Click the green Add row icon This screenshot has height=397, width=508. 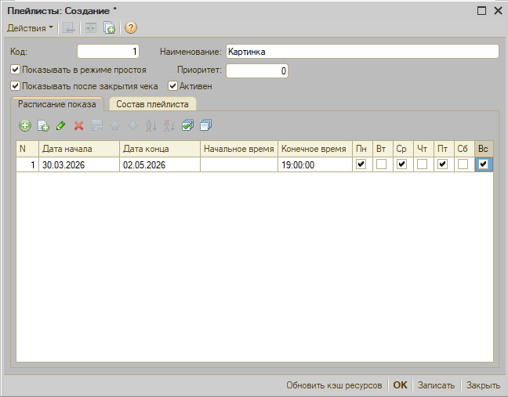(25, 125)
